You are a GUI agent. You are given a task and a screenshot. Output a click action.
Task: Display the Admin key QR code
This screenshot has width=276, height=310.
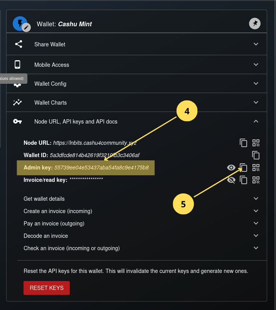coord(256,168)
